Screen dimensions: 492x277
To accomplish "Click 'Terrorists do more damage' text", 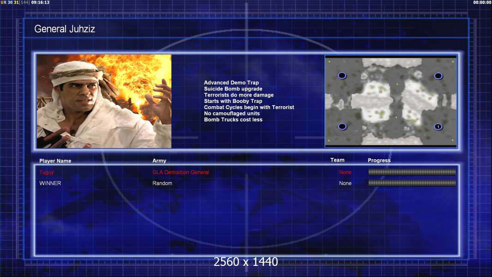I will (239, 95).
